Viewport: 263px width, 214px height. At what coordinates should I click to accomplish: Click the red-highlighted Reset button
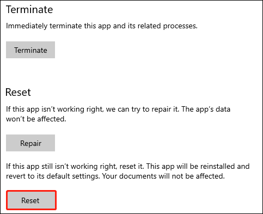coord(31,200)
